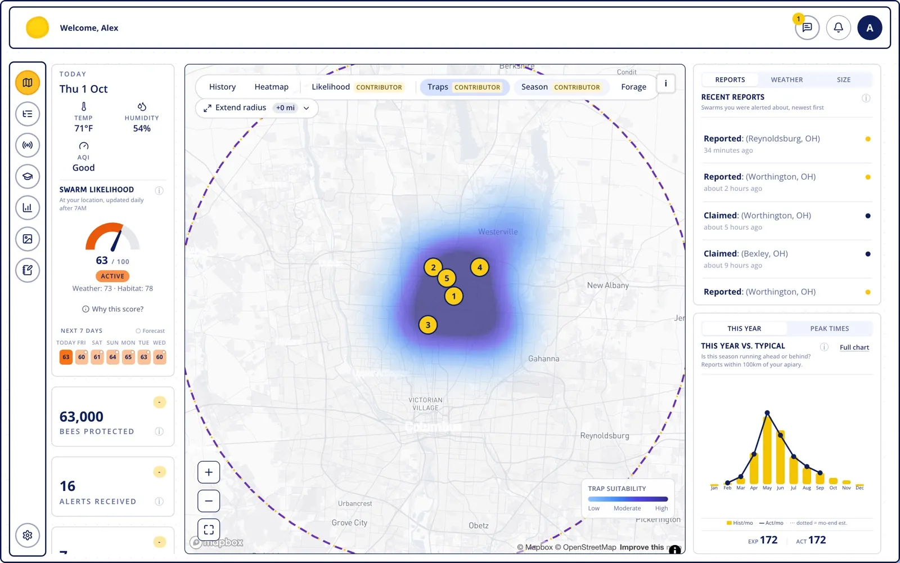Viewport: 900px width, 563px height.
Task: Collapse the Alerts Received card
Action: click(x=160, y=472)
